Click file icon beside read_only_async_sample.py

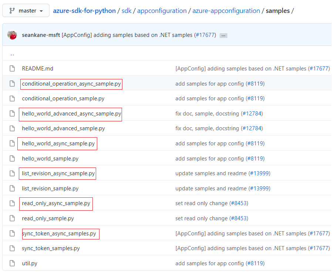[x=12, y=203]
